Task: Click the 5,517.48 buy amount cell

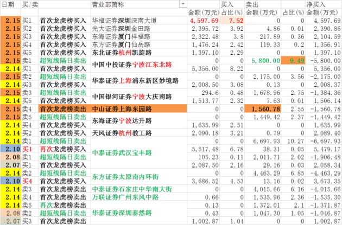Action: [x=204, y=149]
